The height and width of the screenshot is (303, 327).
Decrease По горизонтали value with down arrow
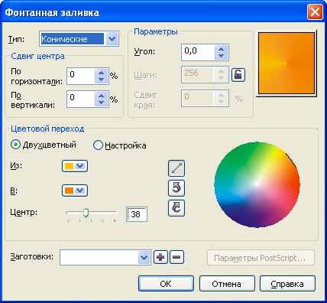coord(102,80)
